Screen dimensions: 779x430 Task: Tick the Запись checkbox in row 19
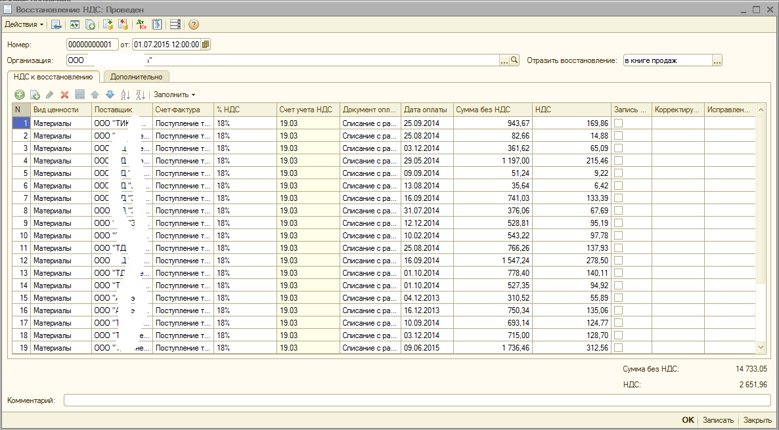click(x=619, y=347)
